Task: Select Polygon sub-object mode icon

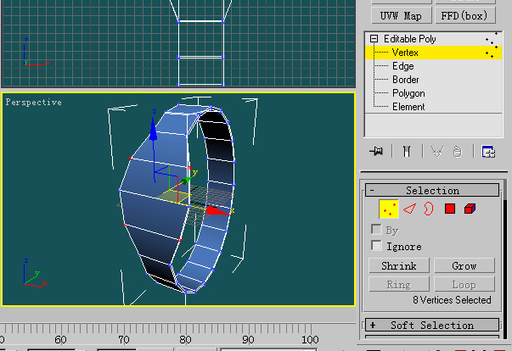Action: pyautogui.click(x=450, y=209)
